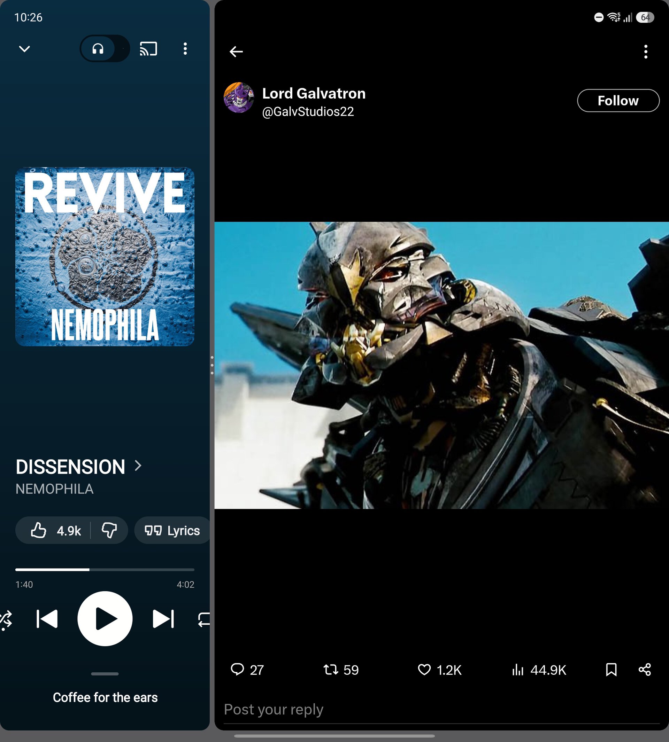The height and width of the screenshot is (742, 669).
Task: Expand the chevron next to DISSENSION
Action: pyautogui.click(x=138, y=466)
